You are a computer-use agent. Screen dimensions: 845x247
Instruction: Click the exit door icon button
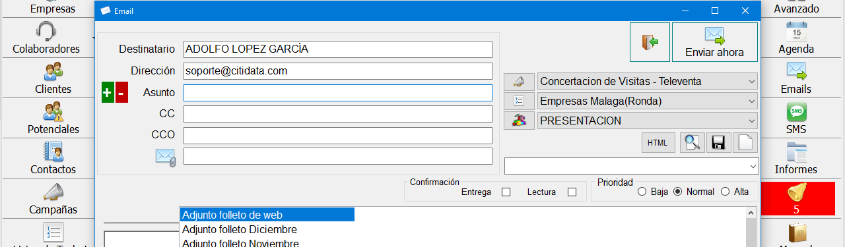(x=650, y=42)
